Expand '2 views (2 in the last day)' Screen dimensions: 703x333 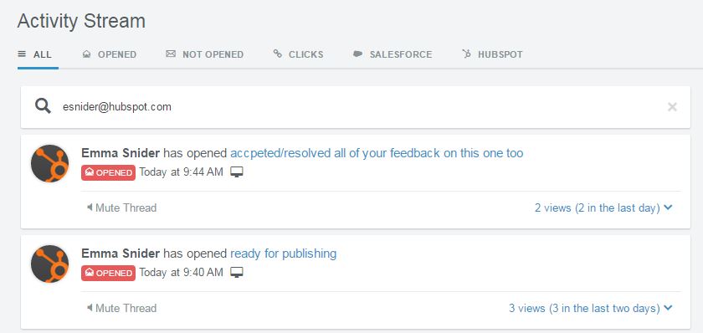point(604,208)
